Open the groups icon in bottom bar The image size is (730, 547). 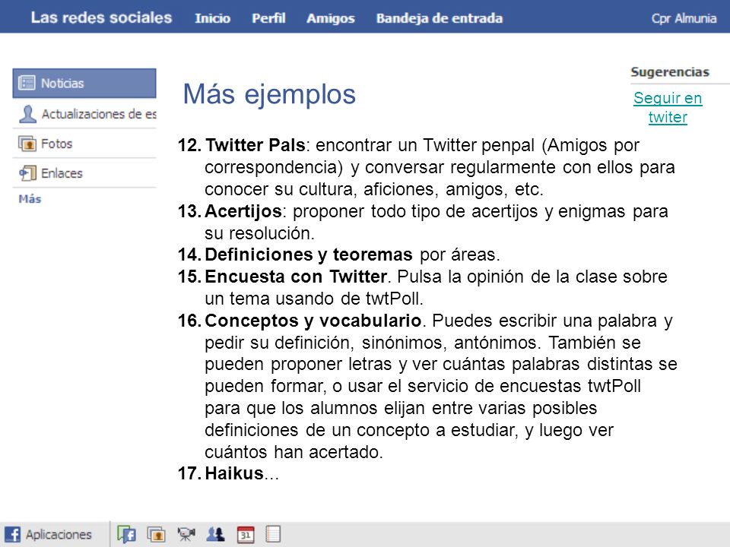pos(215,534)
